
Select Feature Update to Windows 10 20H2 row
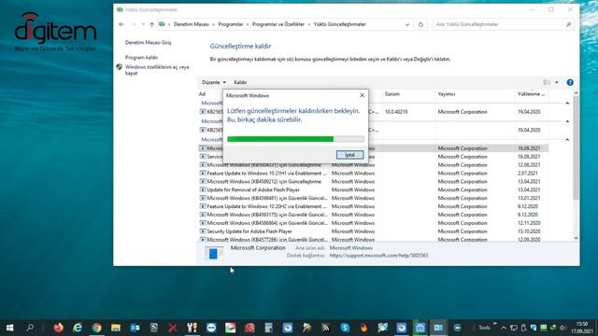374,206
